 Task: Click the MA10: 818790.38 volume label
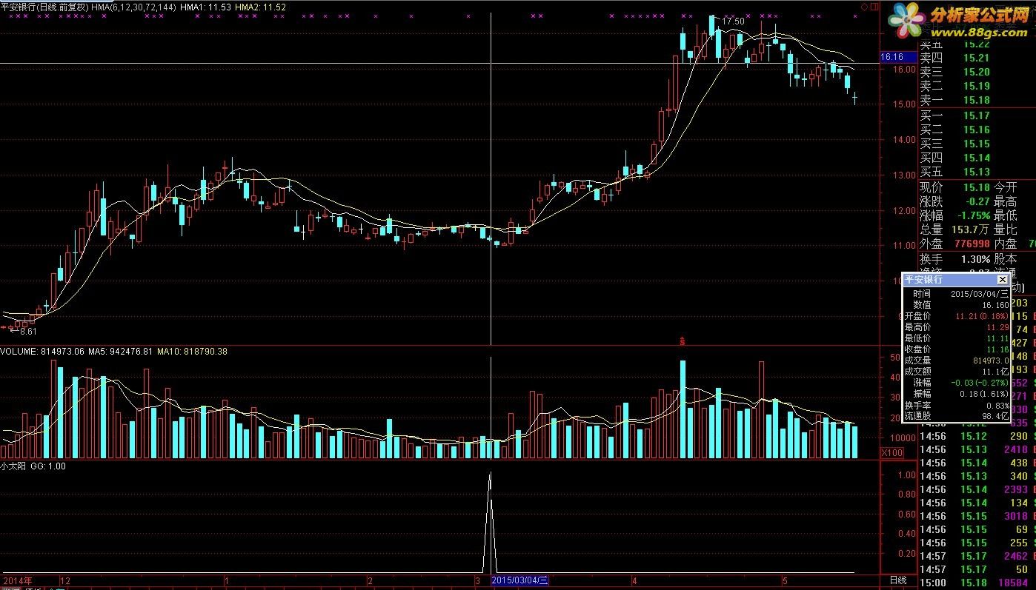click(x=191, y=352)
